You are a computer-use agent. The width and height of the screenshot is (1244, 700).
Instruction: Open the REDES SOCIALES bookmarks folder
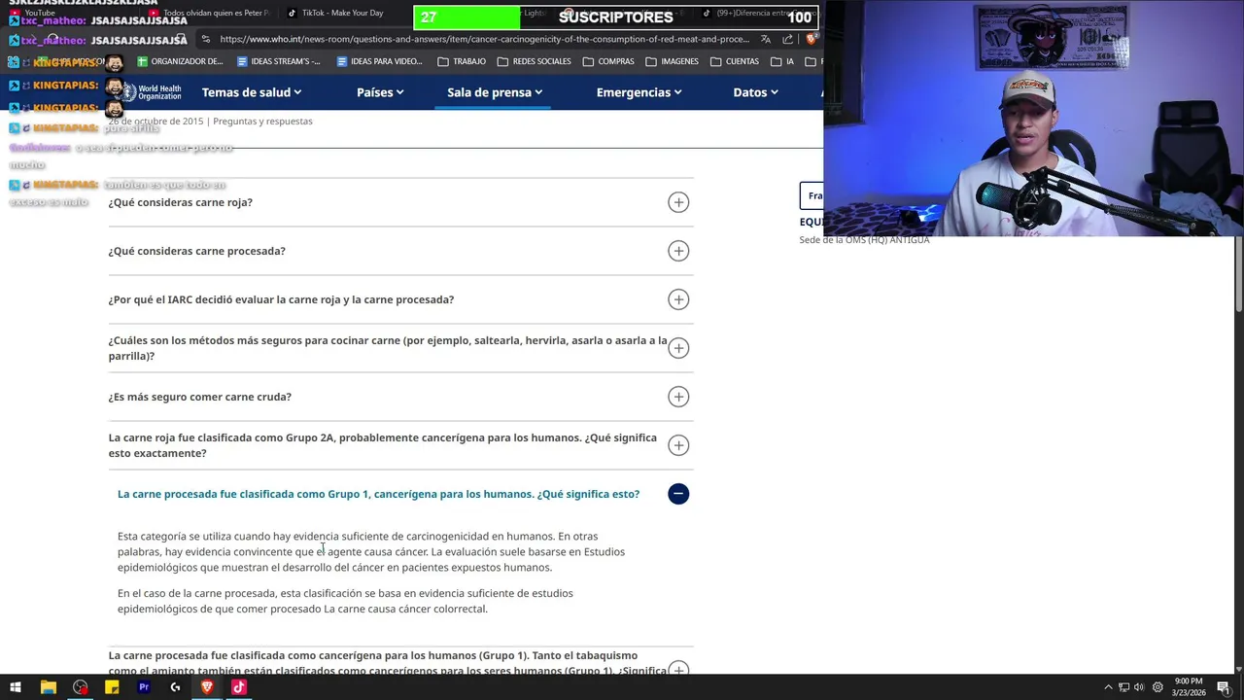(x=534, y=61)
